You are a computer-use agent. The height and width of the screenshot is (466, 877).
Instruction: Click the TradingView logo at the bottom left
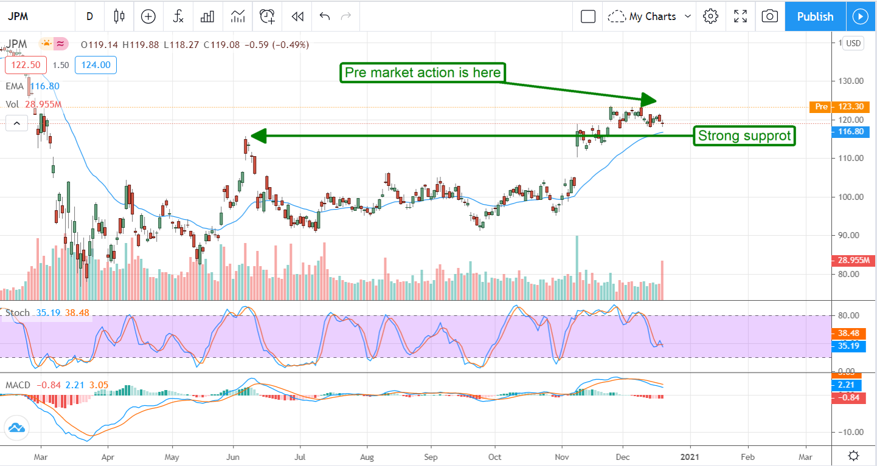[x=16, y=428]
